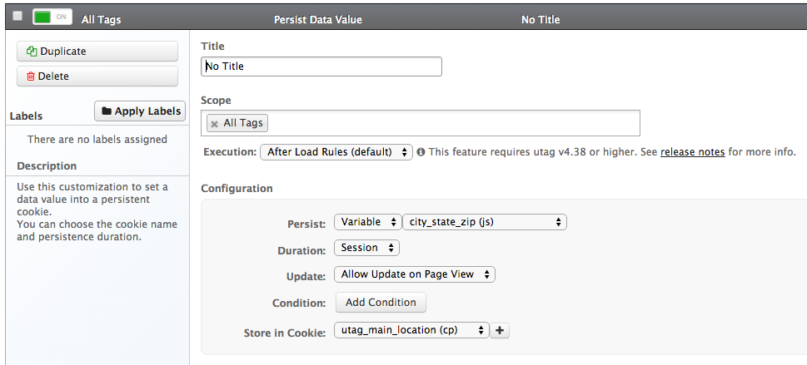This screenshot has height=365, width=807.
Task: Click the Duplicate button
Action: (x=97, y=52)
